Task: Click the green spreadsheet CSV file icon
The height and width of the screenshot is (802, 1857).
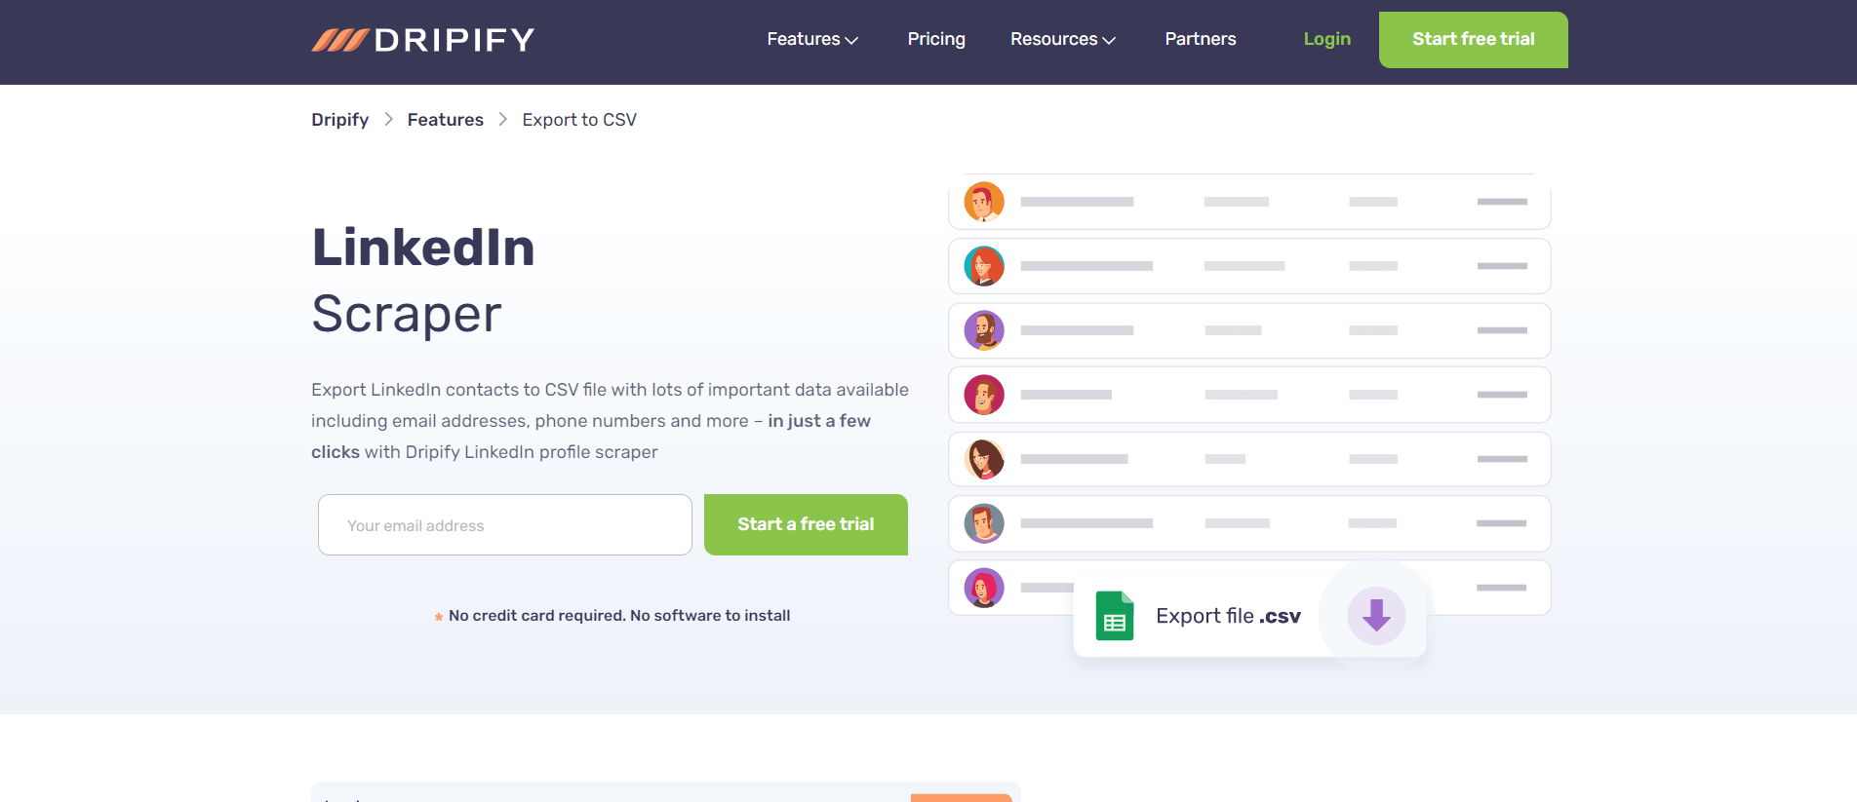Action: pyautogui.click(x=1114, y=616)
